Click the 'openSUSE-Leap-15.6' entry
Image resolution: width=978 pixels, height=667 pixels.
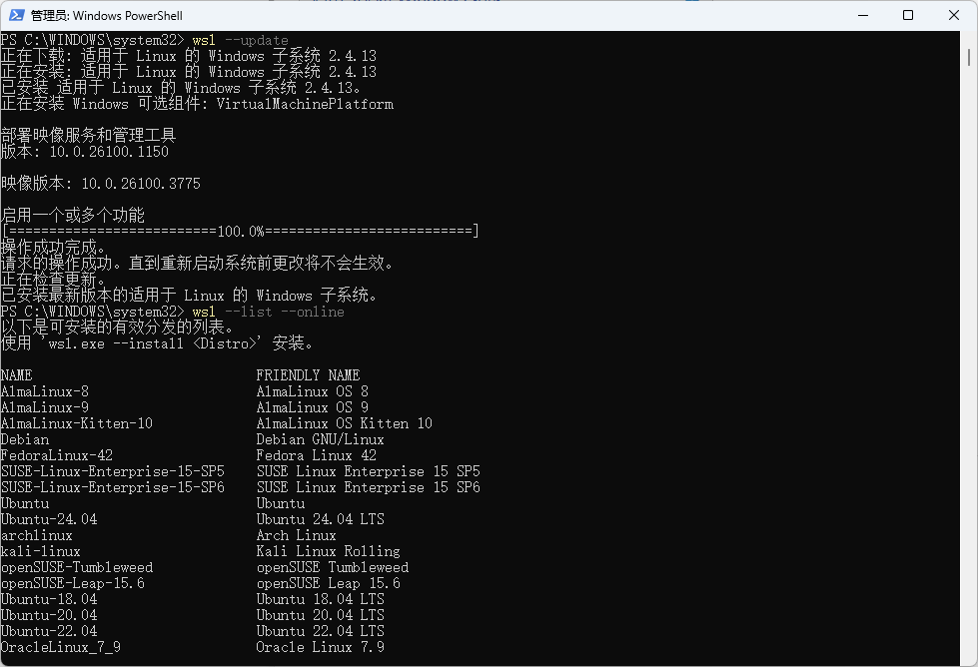tap(73, 583)
